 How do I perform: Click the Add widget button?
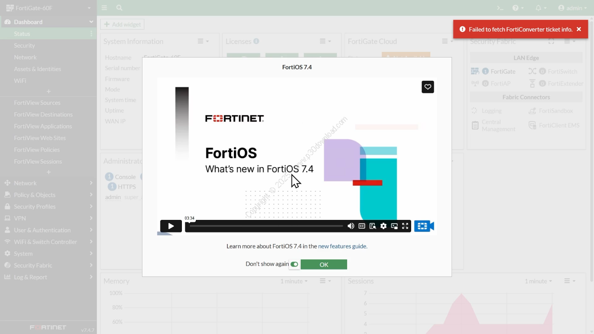123,24
